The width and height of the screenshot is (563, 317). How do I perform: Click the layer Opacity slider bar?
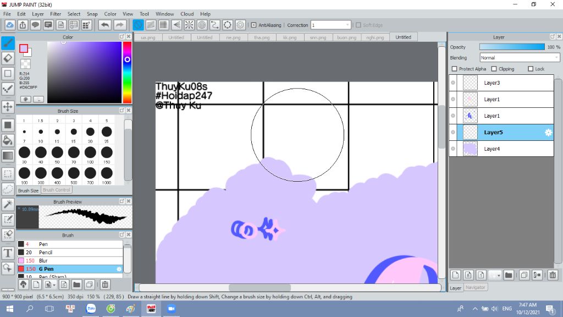point(512,47)
